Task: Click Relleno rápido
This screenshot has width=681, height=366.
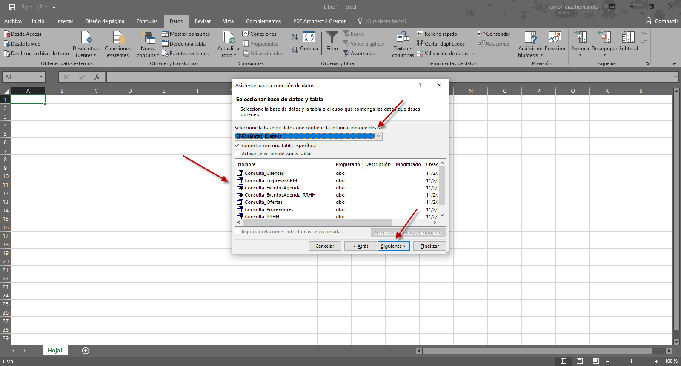Action: 437,34
